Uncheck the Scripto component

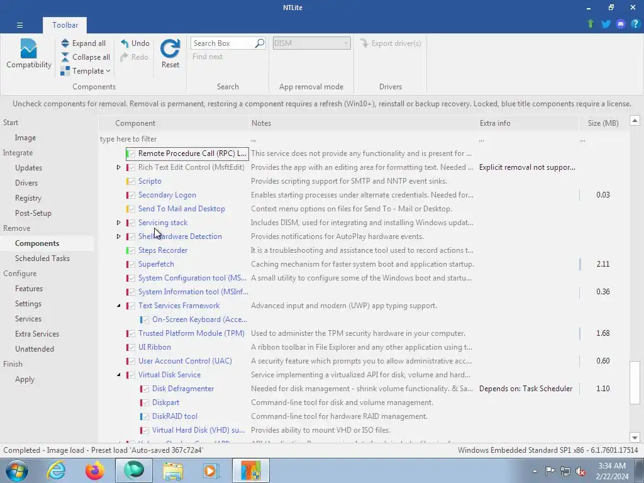tap(131, 181)
